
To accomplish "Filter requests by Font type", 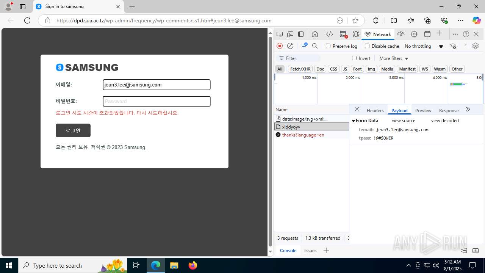I will pos(357,69).
